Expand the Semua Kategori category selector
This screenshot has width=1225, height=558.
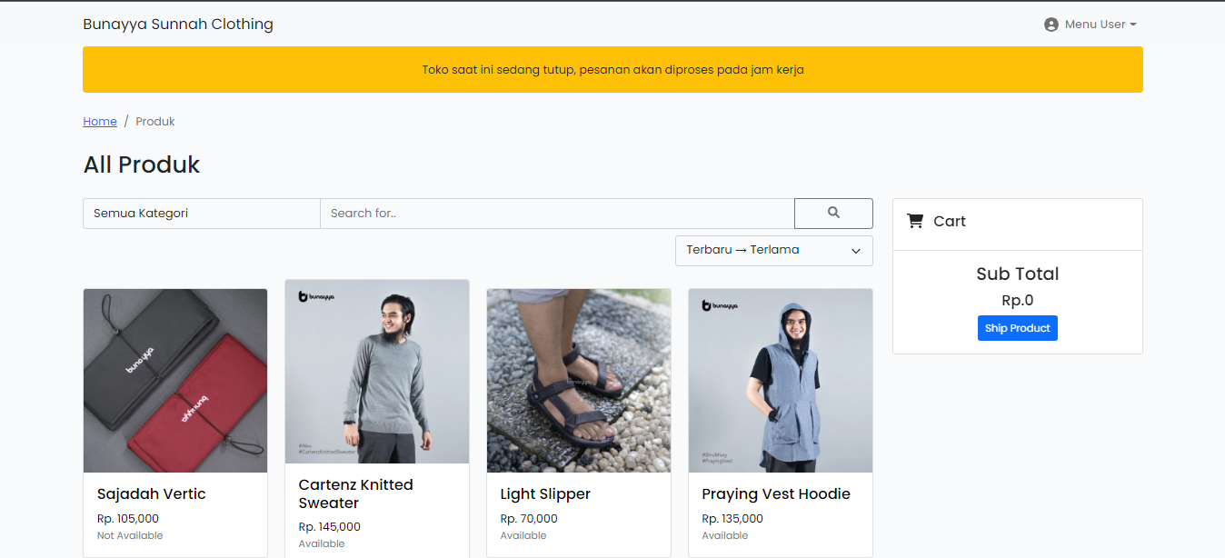pos(201,214)
